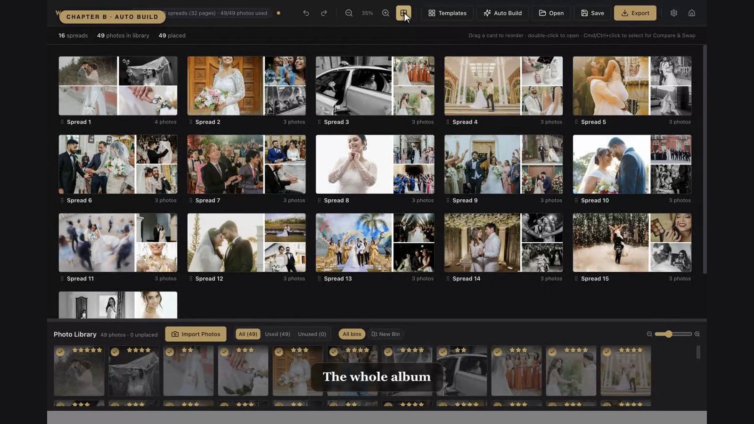Screen dimensions: 754x424
Task: Switch to Unused (0) filter
Action: (312, 334)
